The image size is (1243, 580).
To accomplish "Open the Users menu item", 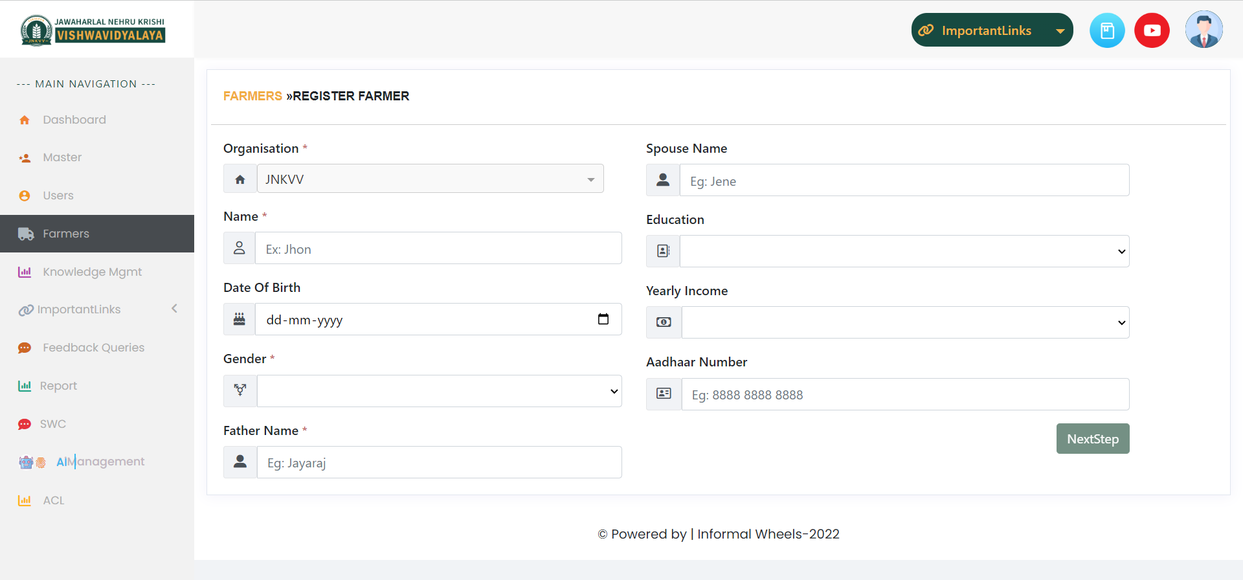I will coord(97,195).
